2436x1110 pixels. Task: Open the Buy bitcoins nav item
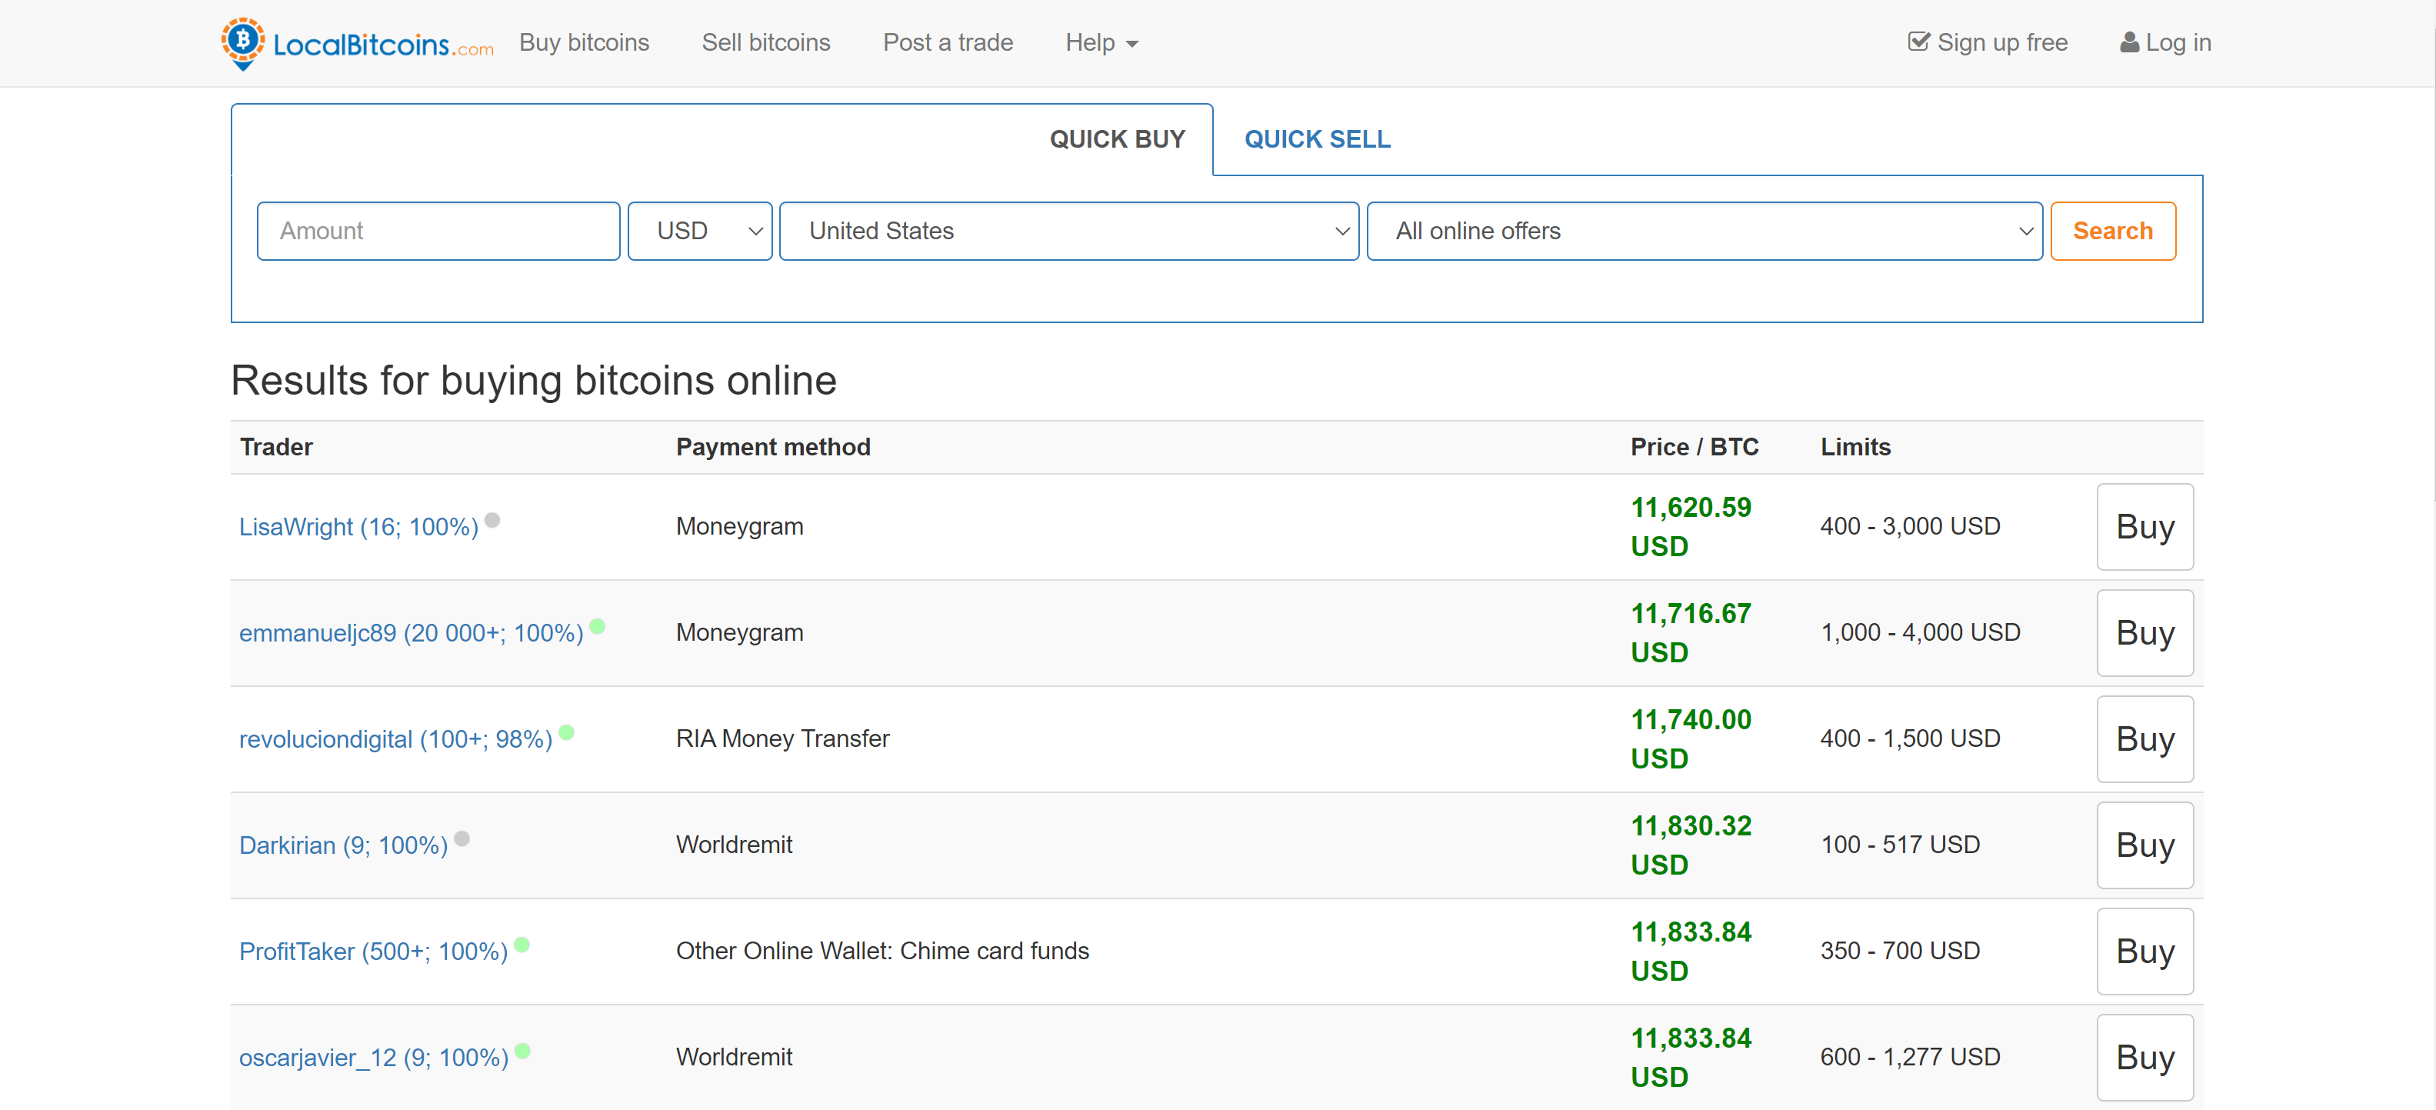point(584,42)
